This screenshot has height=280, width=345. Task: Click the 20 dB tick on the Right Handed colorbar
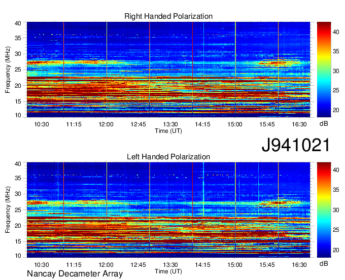click(336, 110)
